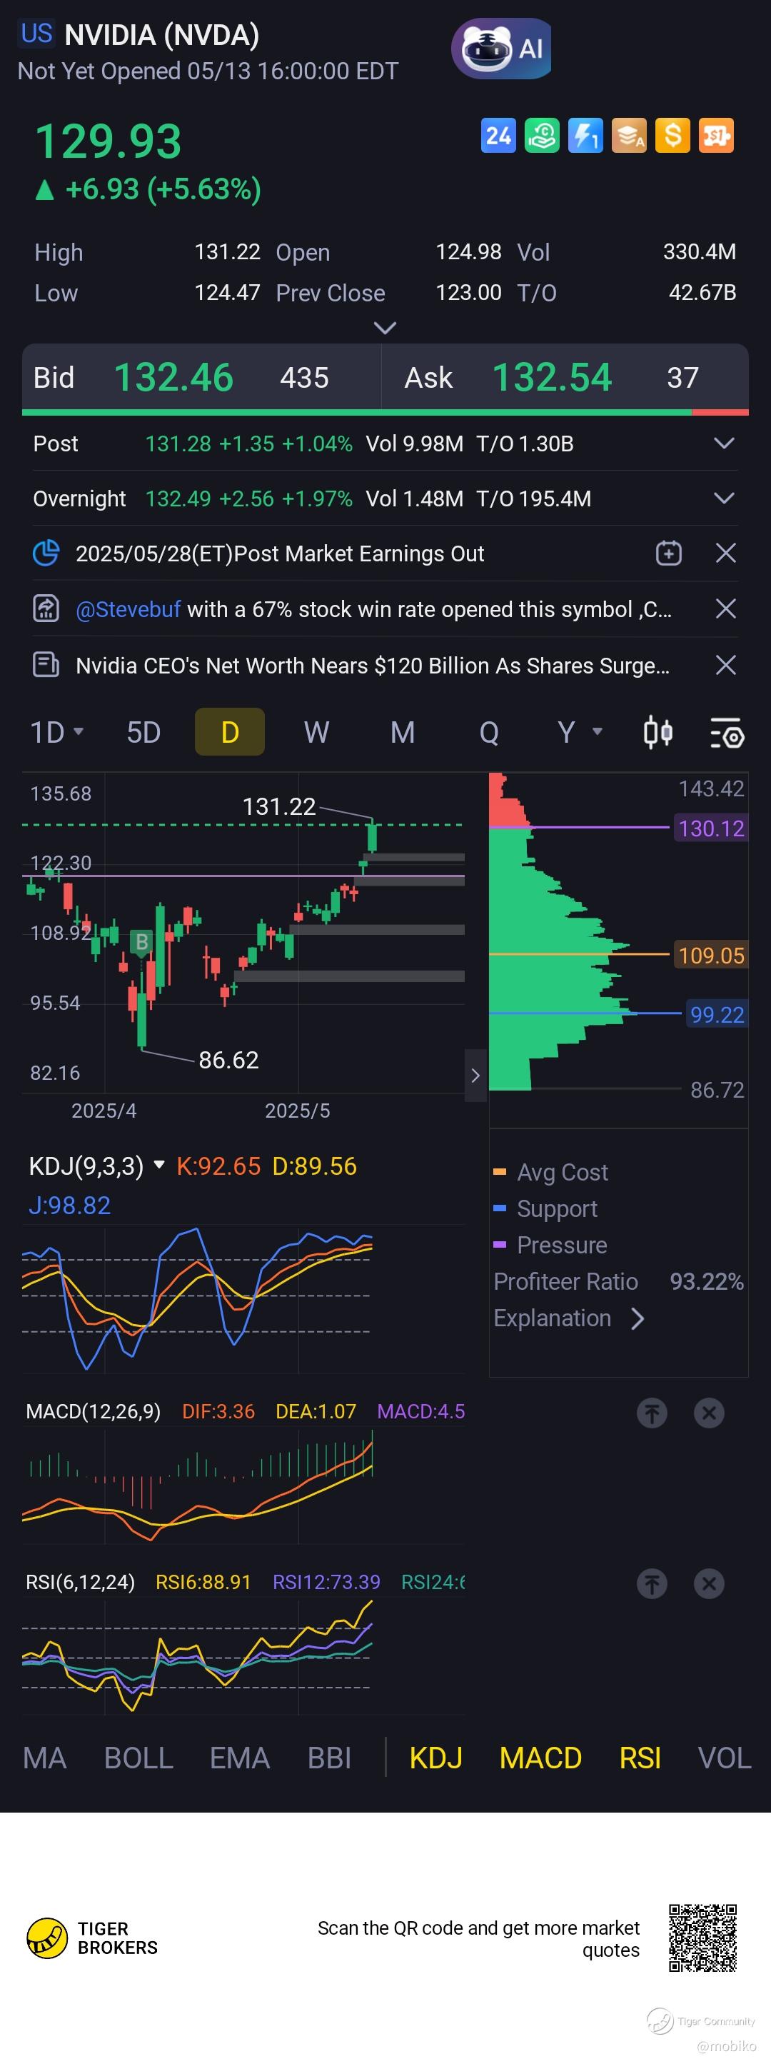Expand the Overnight market row

(724, 499)
